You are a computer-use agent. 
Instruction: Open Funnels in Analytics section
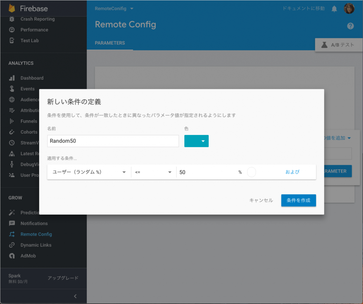click(x=29, y=121)
